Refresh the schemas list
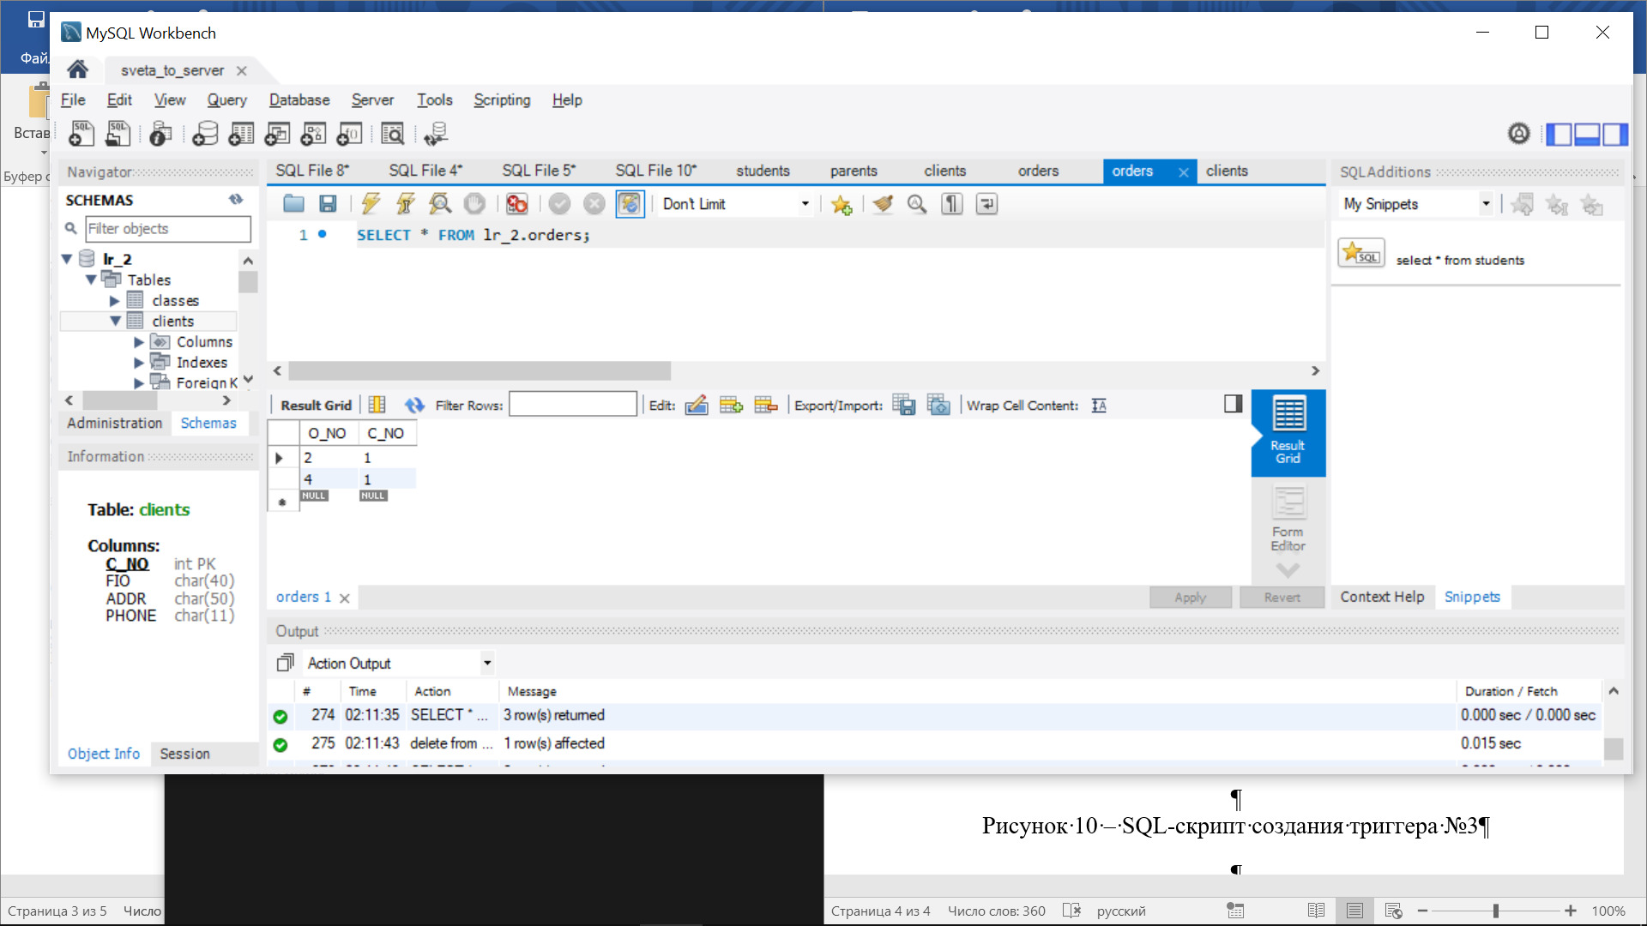The image size is (1647, 926). pyautogui.click(x=236, y=199)
